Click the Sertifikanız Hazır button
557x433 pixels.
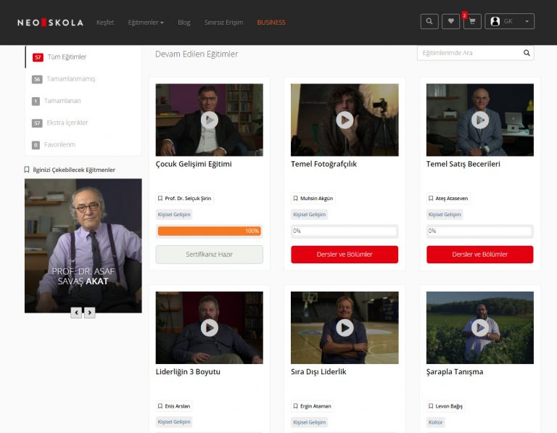point(209,255)
